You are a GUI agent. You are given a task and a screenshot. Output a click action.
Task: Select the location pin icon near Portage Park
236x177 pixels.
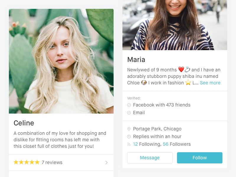tap(129, 129)
